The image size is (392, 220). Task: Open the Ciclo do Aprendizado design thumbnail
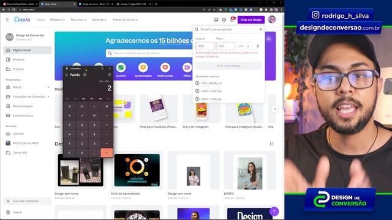137,170
